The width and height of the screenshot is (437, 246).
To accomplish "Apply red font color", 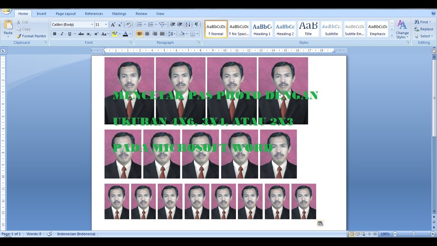I will click(x=125, y=34).
